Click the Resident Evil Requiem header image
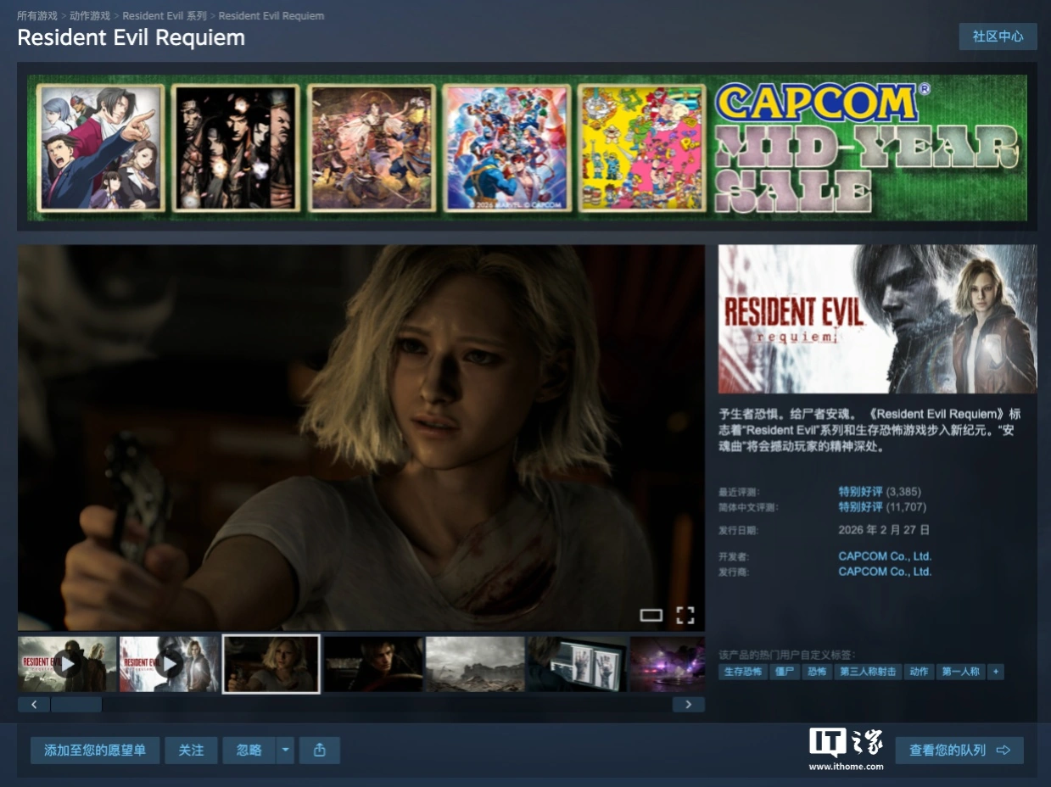Viewport: 1051px width, 787px height. [x=877, y=319]
